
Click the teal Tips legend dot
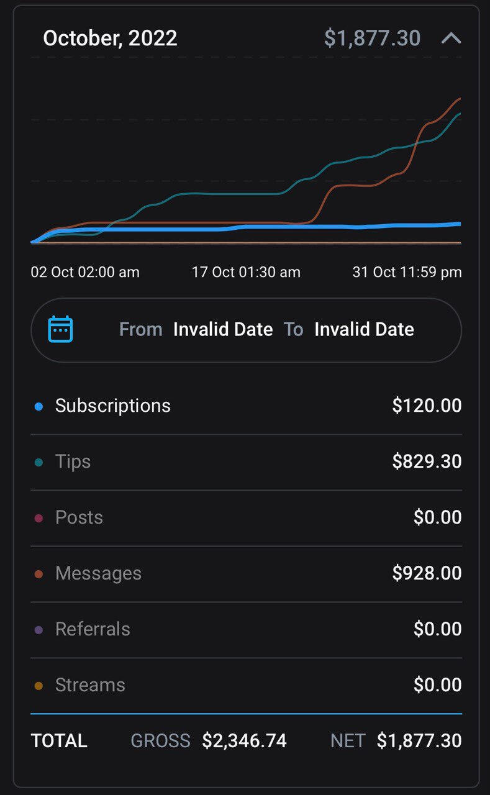point(39,462)
